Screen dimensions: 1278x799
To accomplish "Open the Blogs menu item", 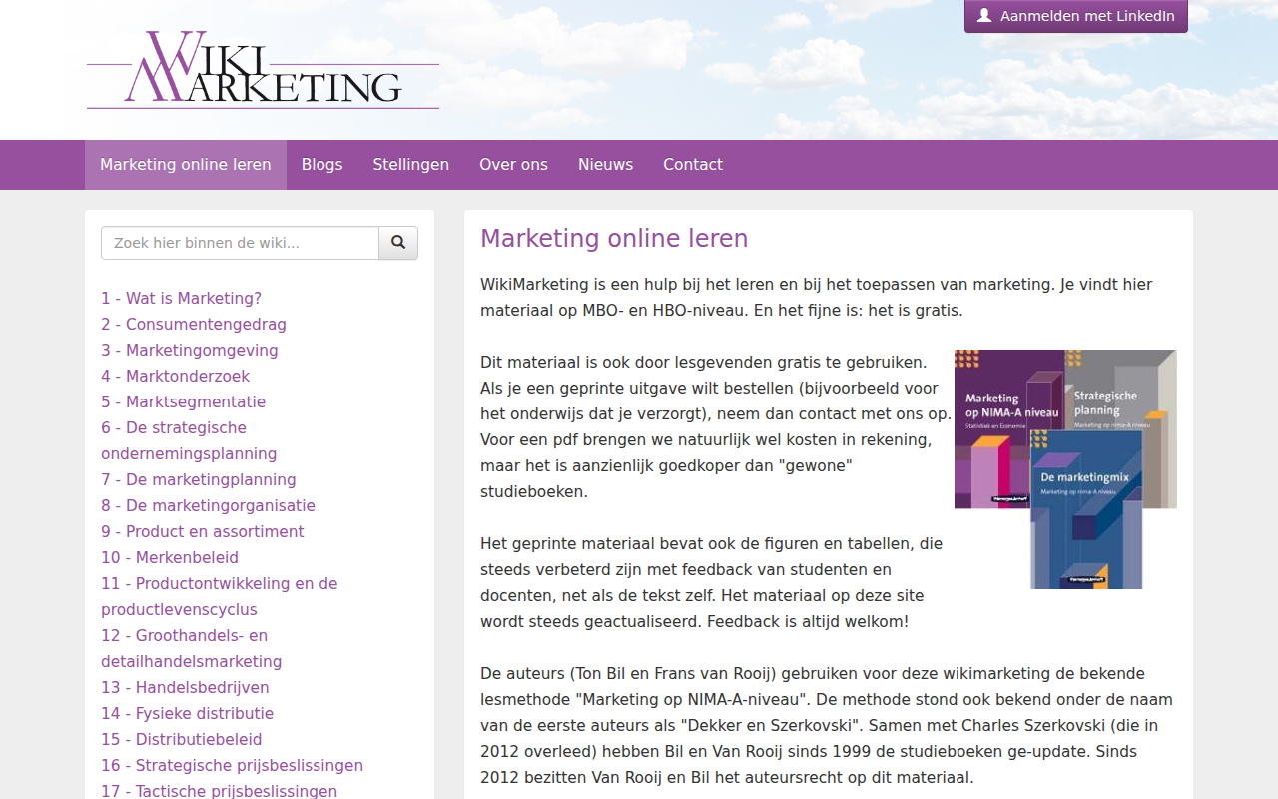I will [x=321, y=165].
